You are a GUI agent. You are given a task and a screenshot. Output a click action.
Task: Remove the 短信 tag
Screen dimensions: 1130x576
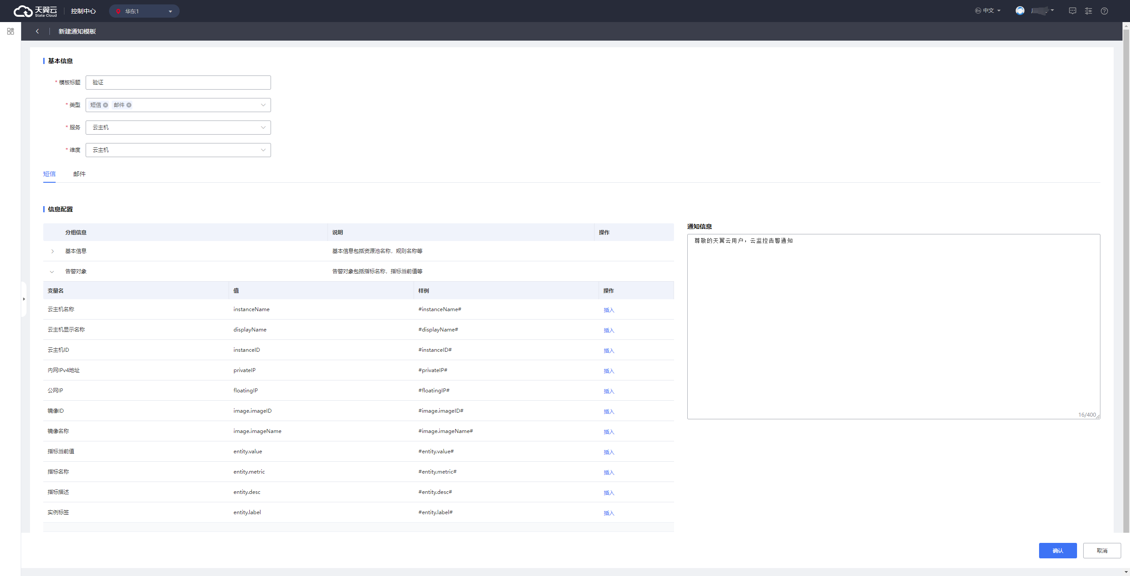(x=105, y=105)
